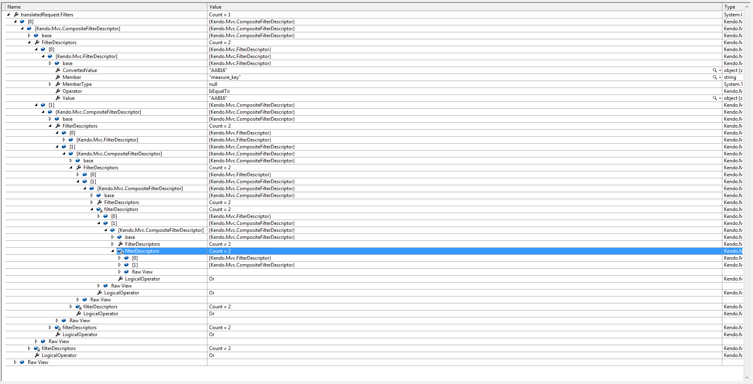Expand the FilterDescriptors node directly above the highlighted row
The width and height of the screenshot is (753, 384).
click(112, 244)
